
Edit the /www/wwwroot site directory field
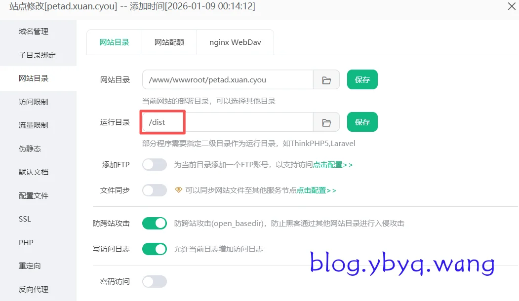(x=228, y=79)
